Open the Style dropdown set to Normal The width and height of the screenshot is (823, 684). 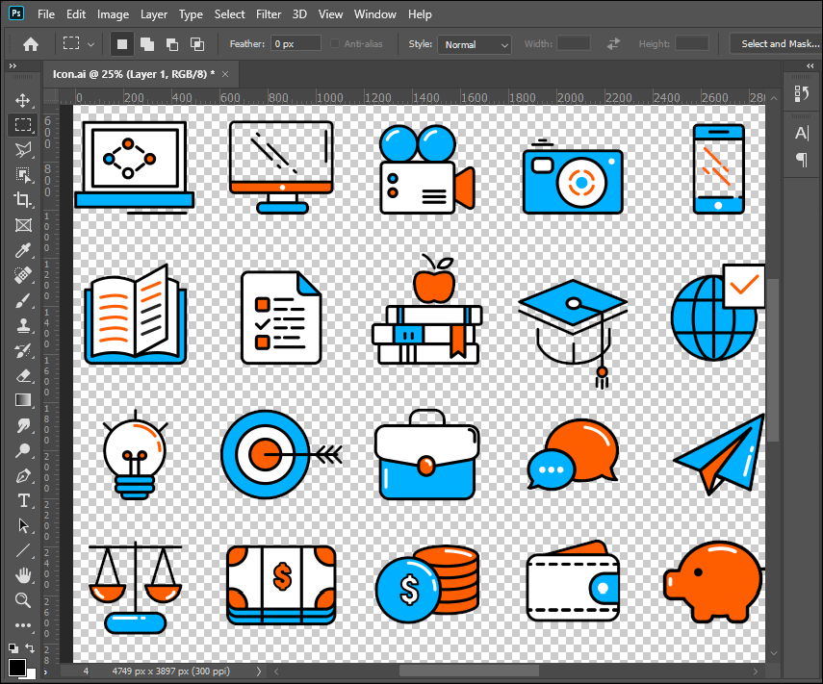pos(475,44)
